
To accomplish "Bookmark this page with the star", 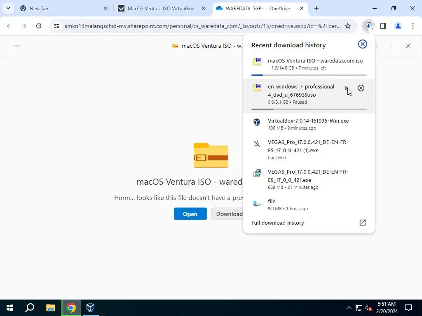I will click(348, 26).
